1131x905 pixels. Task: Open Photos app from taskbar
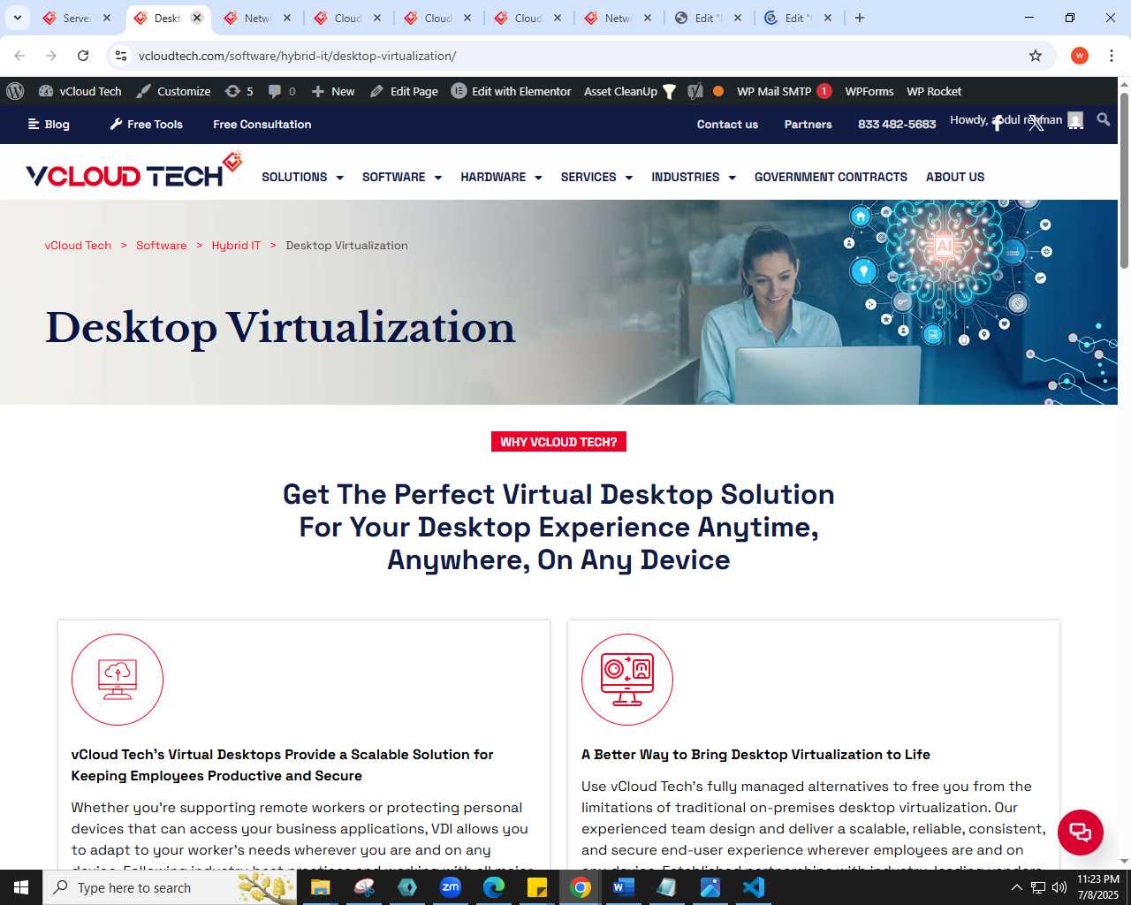pyautogui.click(x=710, y=887)
